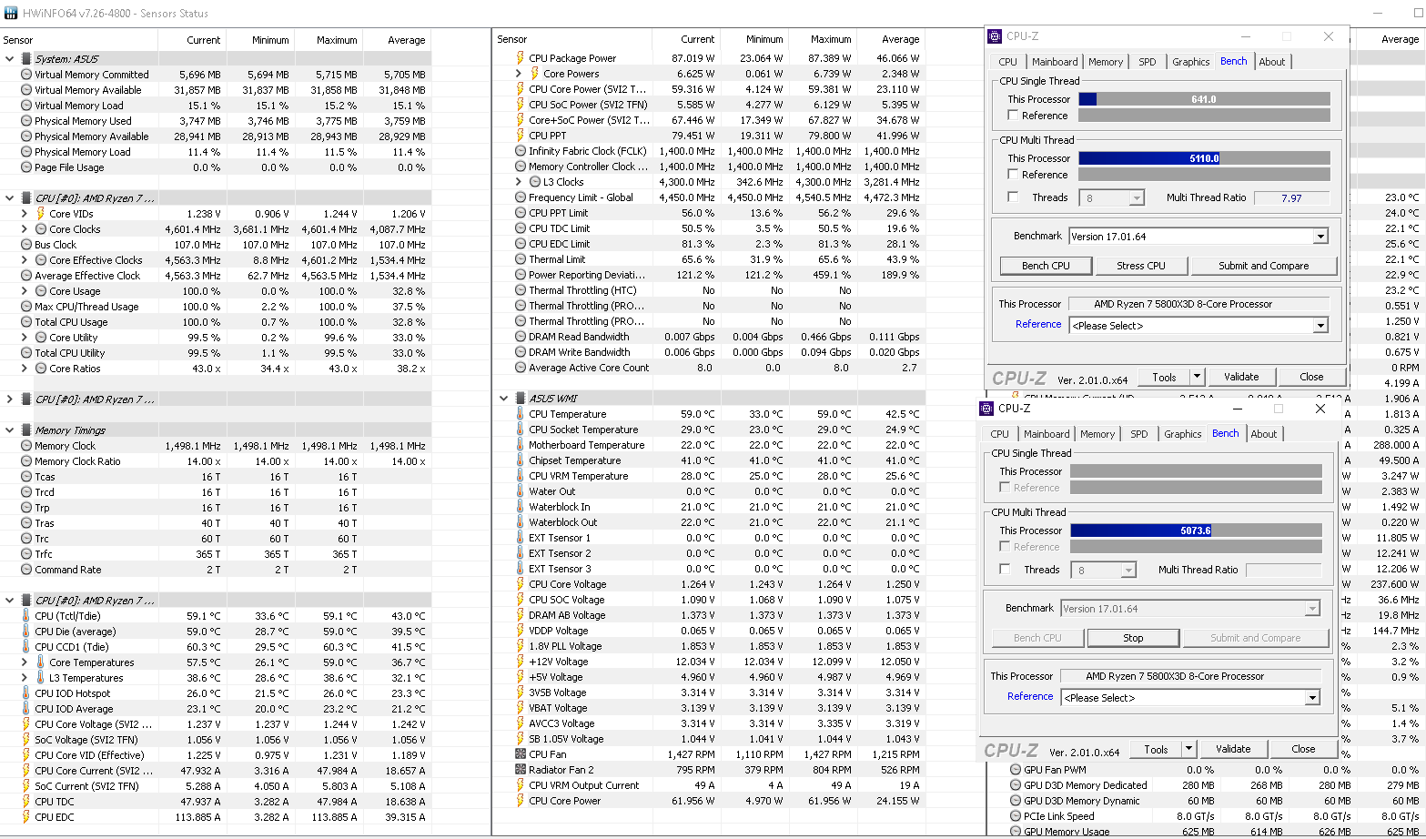This screenshot has height=839, width=1426.
Task: Click the icon beside GPU Fan PWM
Action: [1016, 770]
